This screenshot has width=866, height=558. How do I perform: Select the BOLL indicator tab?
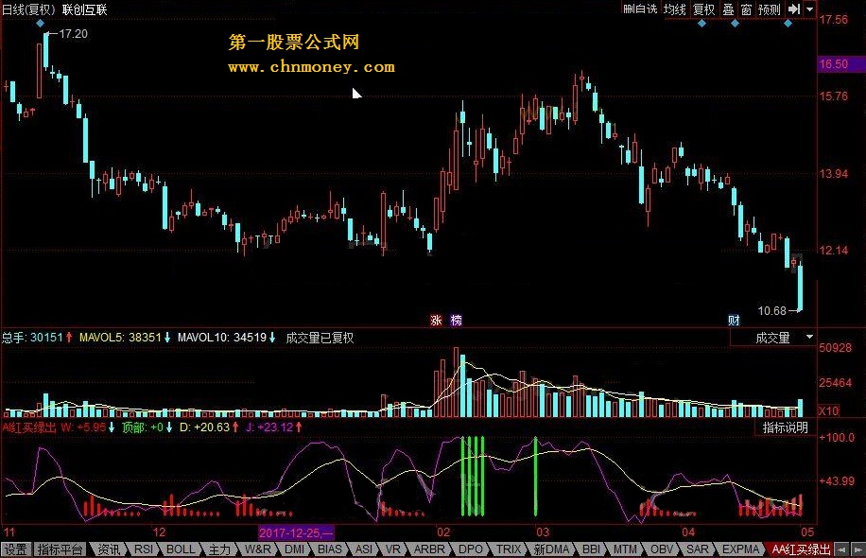click(181, 549)
